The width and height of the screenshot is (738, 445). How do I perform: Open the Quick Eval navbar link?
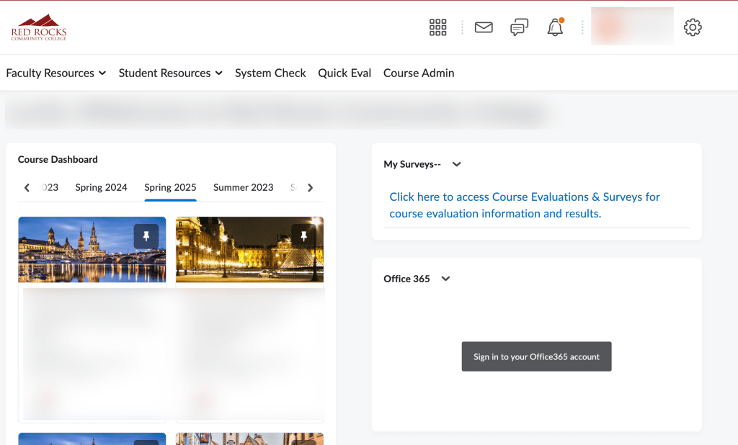point(344,73)
